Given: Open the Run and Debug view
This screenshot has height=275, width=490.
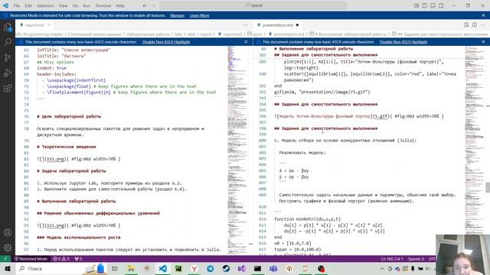Looking at the screenshot, I should 8,73.
